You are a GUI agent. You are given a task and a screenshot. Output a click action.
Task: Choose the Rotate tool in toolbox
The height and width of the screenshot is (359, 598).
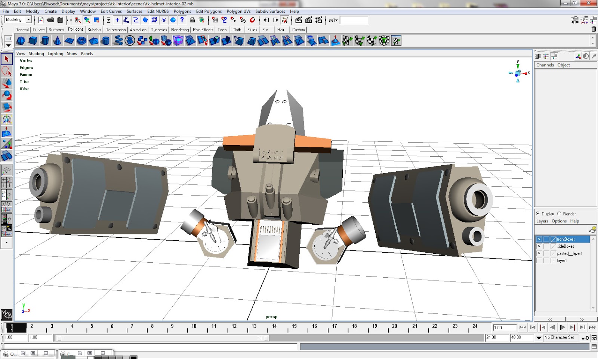click(7, 95)
